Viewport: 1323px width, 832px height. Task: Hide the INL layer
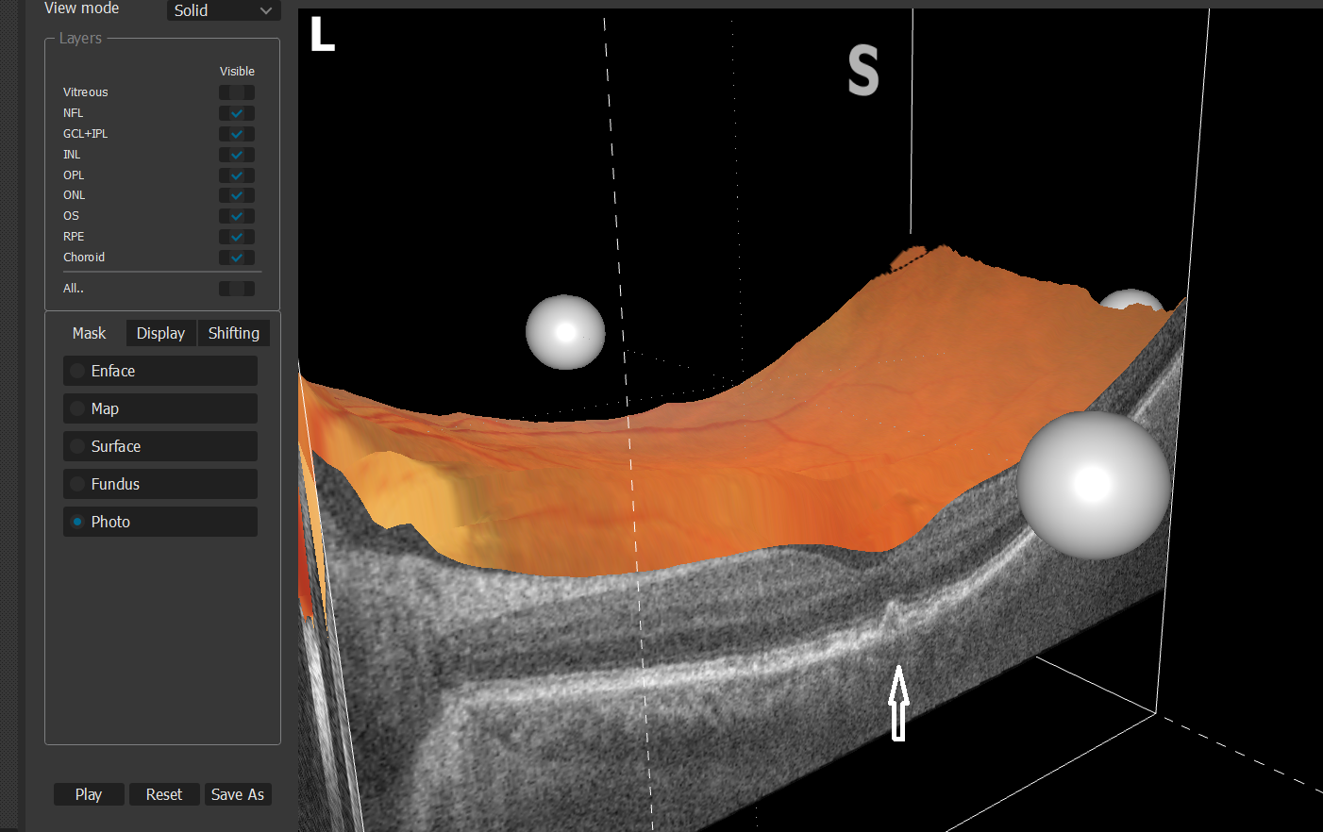pos(237,155)
